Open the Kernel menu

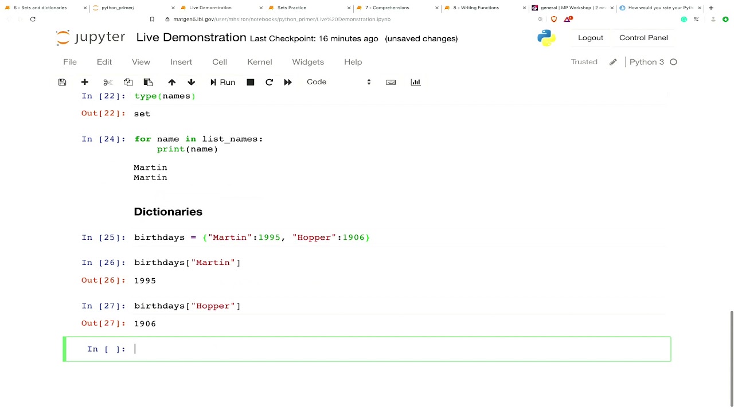259,62
